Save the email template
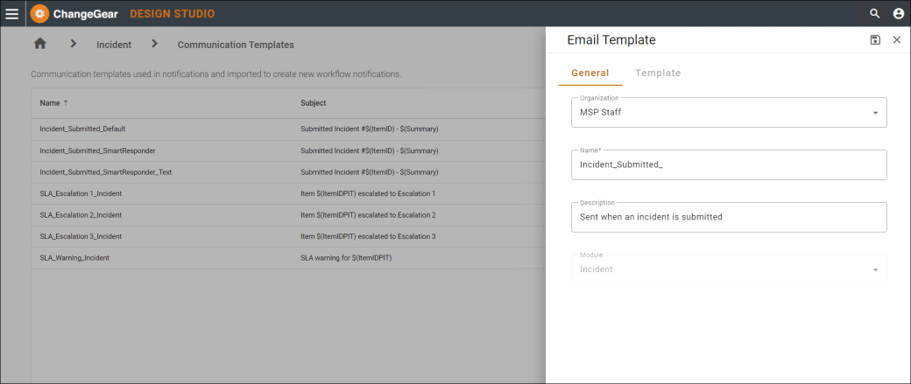Viewport: 911px width, 384px height. (x=875, y=40)
